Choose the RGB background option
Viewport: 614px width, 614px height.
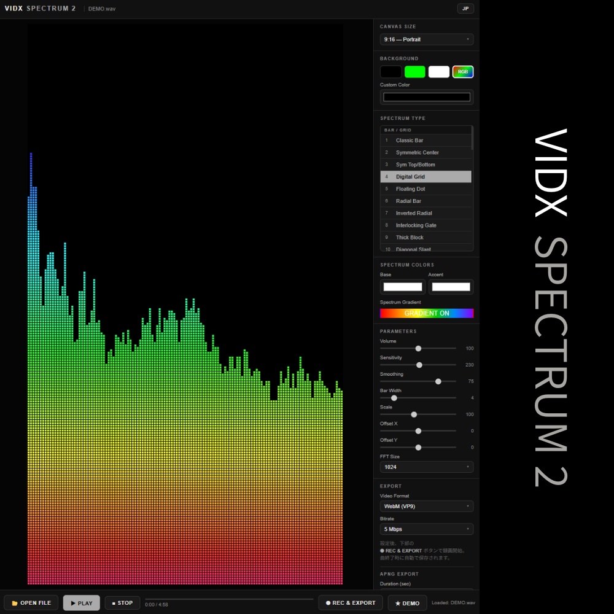[x=463, y=72]
